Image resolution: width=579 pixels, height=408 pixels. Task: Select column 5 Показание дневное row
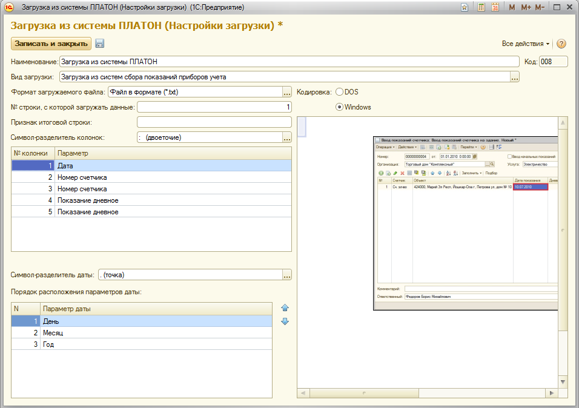tap(151, 212)
